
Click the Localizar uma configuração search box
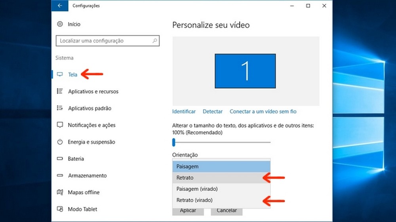(108, 41)
